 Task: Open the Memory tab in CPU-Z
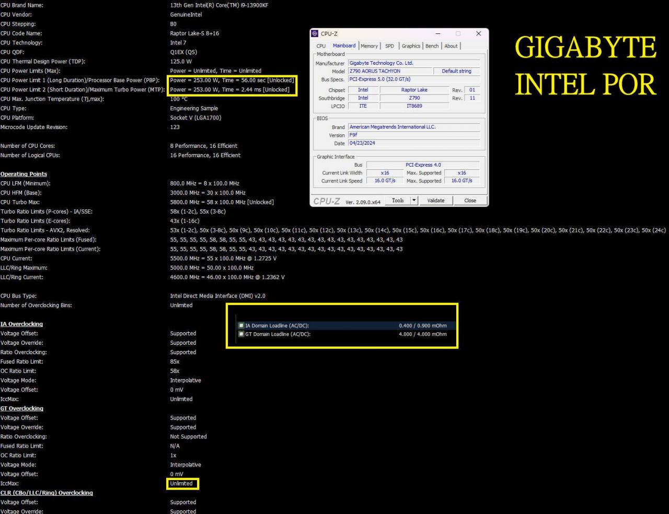click(x=369, y=46)
